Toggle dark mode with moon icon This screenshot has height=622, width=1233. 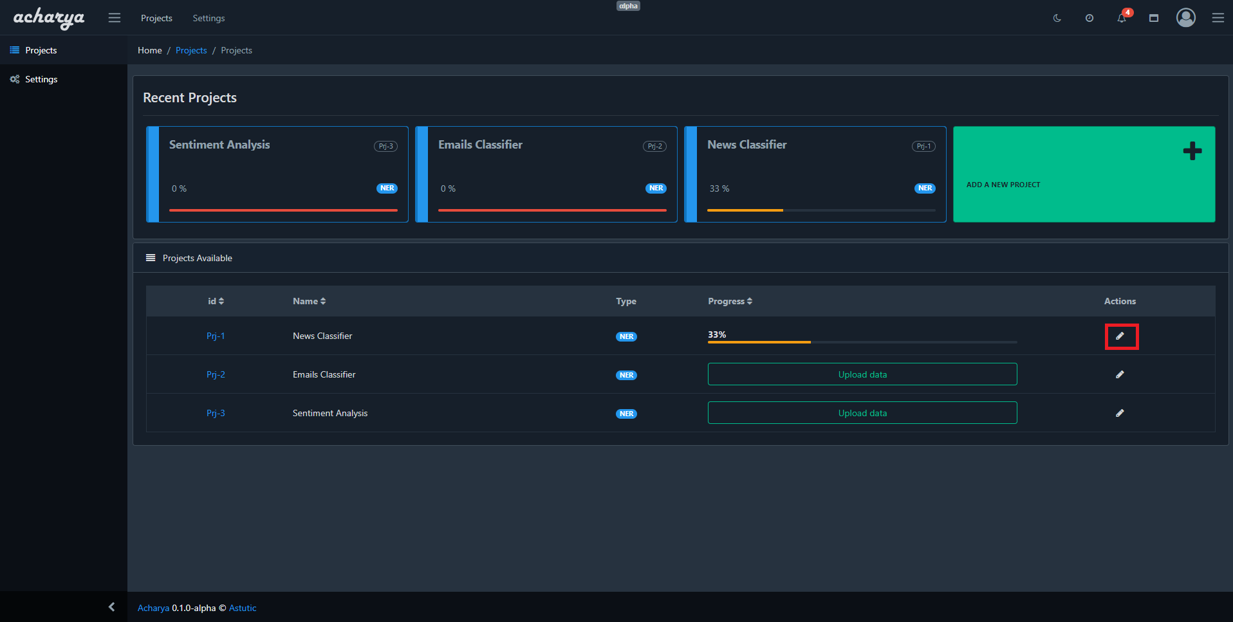(x=1057, y=18)
